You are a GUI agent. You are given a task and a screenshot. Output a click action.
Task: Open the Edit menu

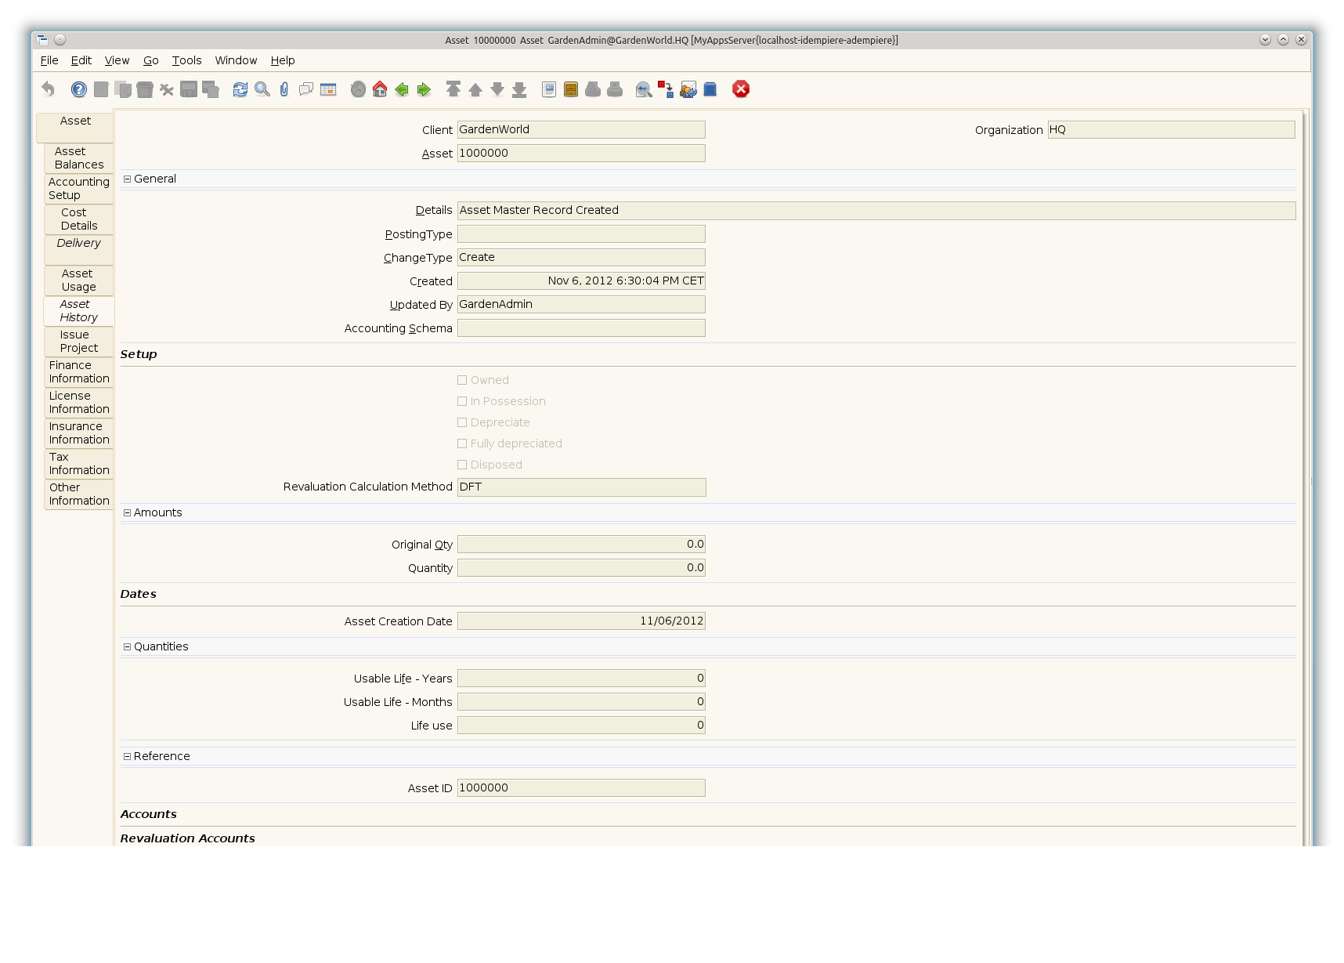tap(81, 60)
